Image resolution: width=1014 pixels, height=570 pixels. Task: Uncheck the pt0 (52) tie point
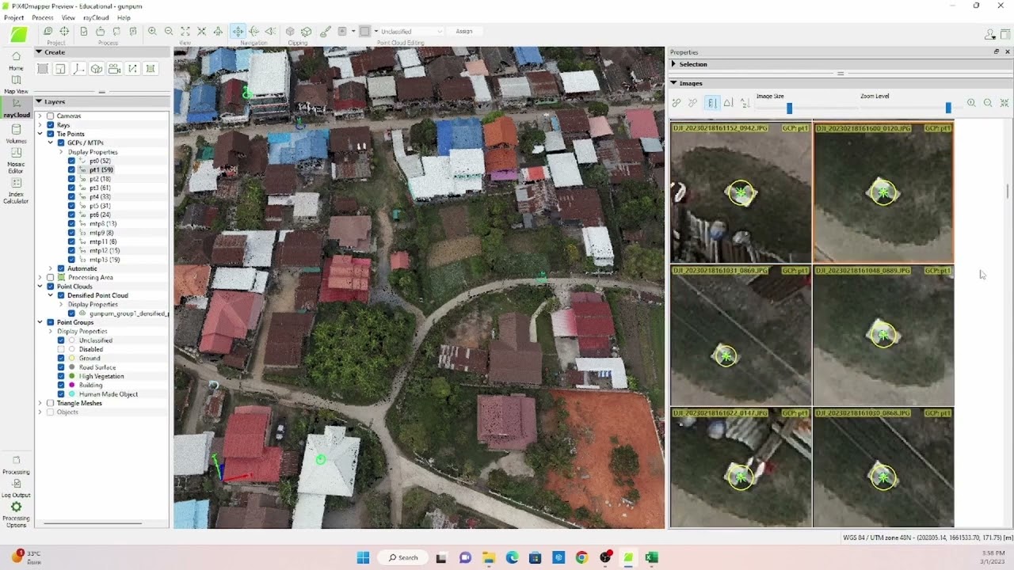click(71, 161)
